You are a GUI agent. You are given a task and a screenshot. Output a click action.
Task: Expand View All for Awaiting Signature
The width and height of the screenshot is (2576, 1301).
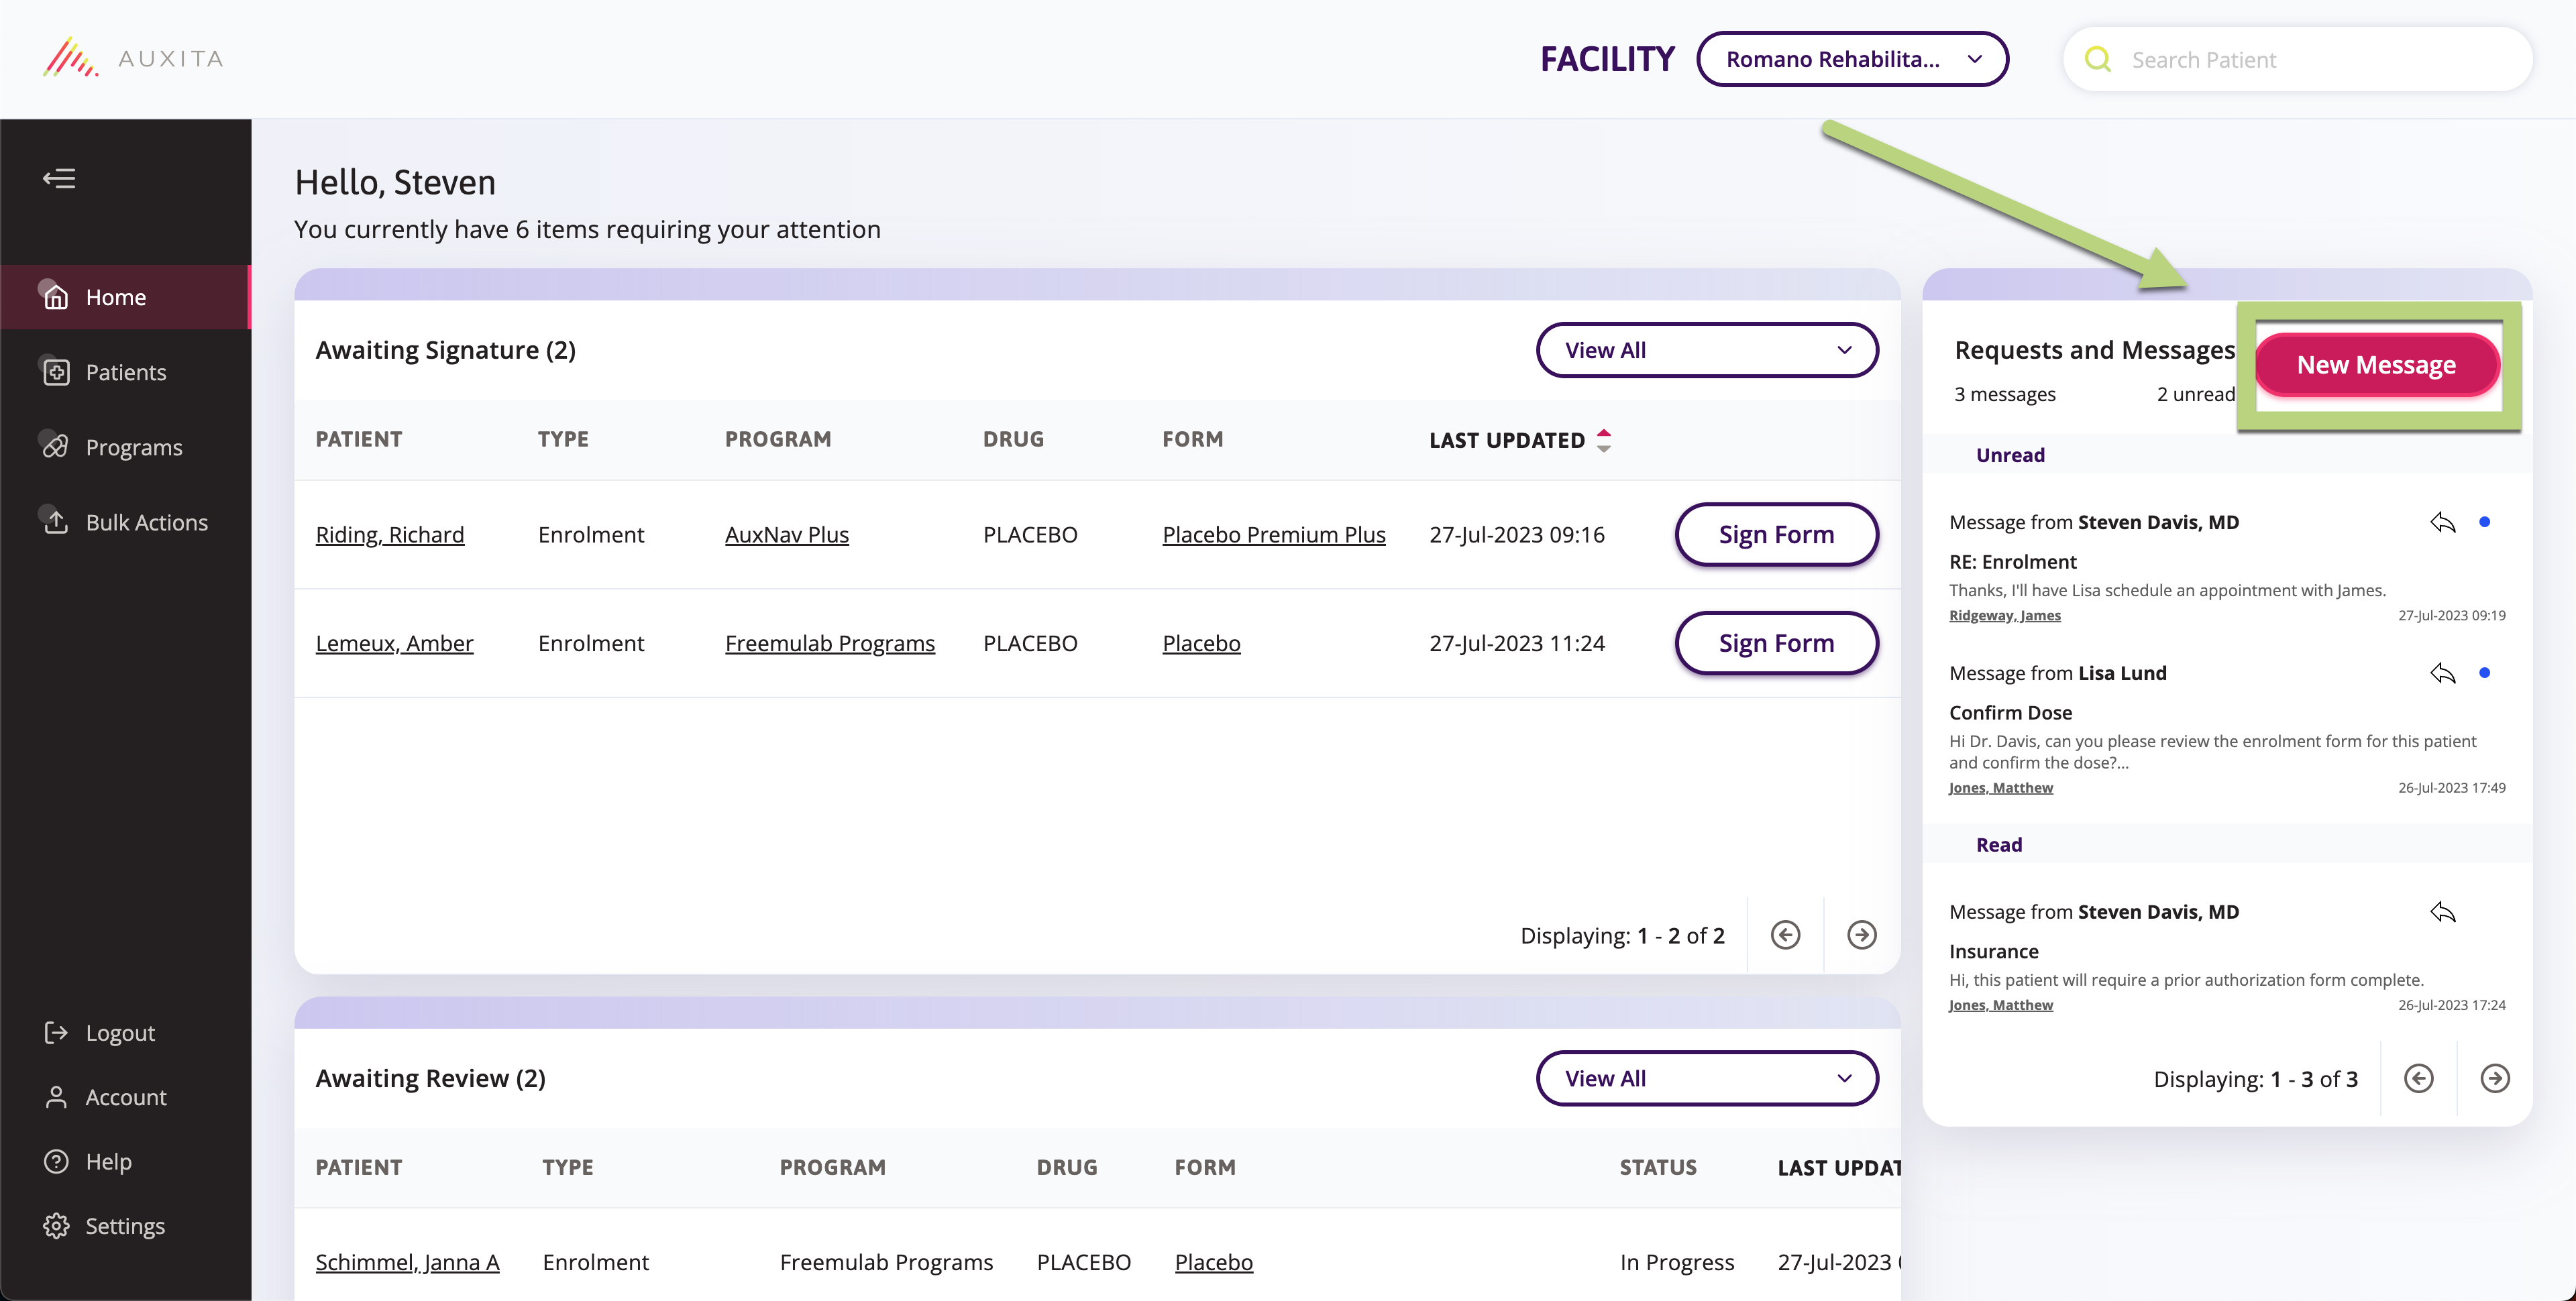(x=1706, y=350)
